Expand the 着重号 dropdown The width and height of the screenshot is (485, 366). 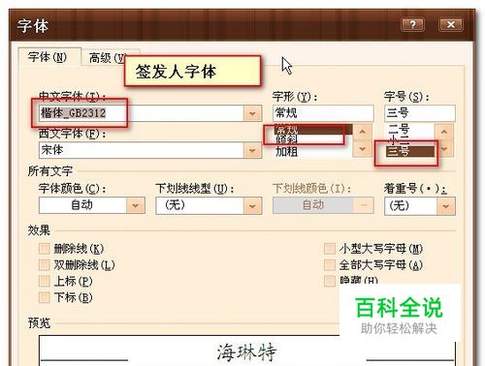click(x=420, y=205)
